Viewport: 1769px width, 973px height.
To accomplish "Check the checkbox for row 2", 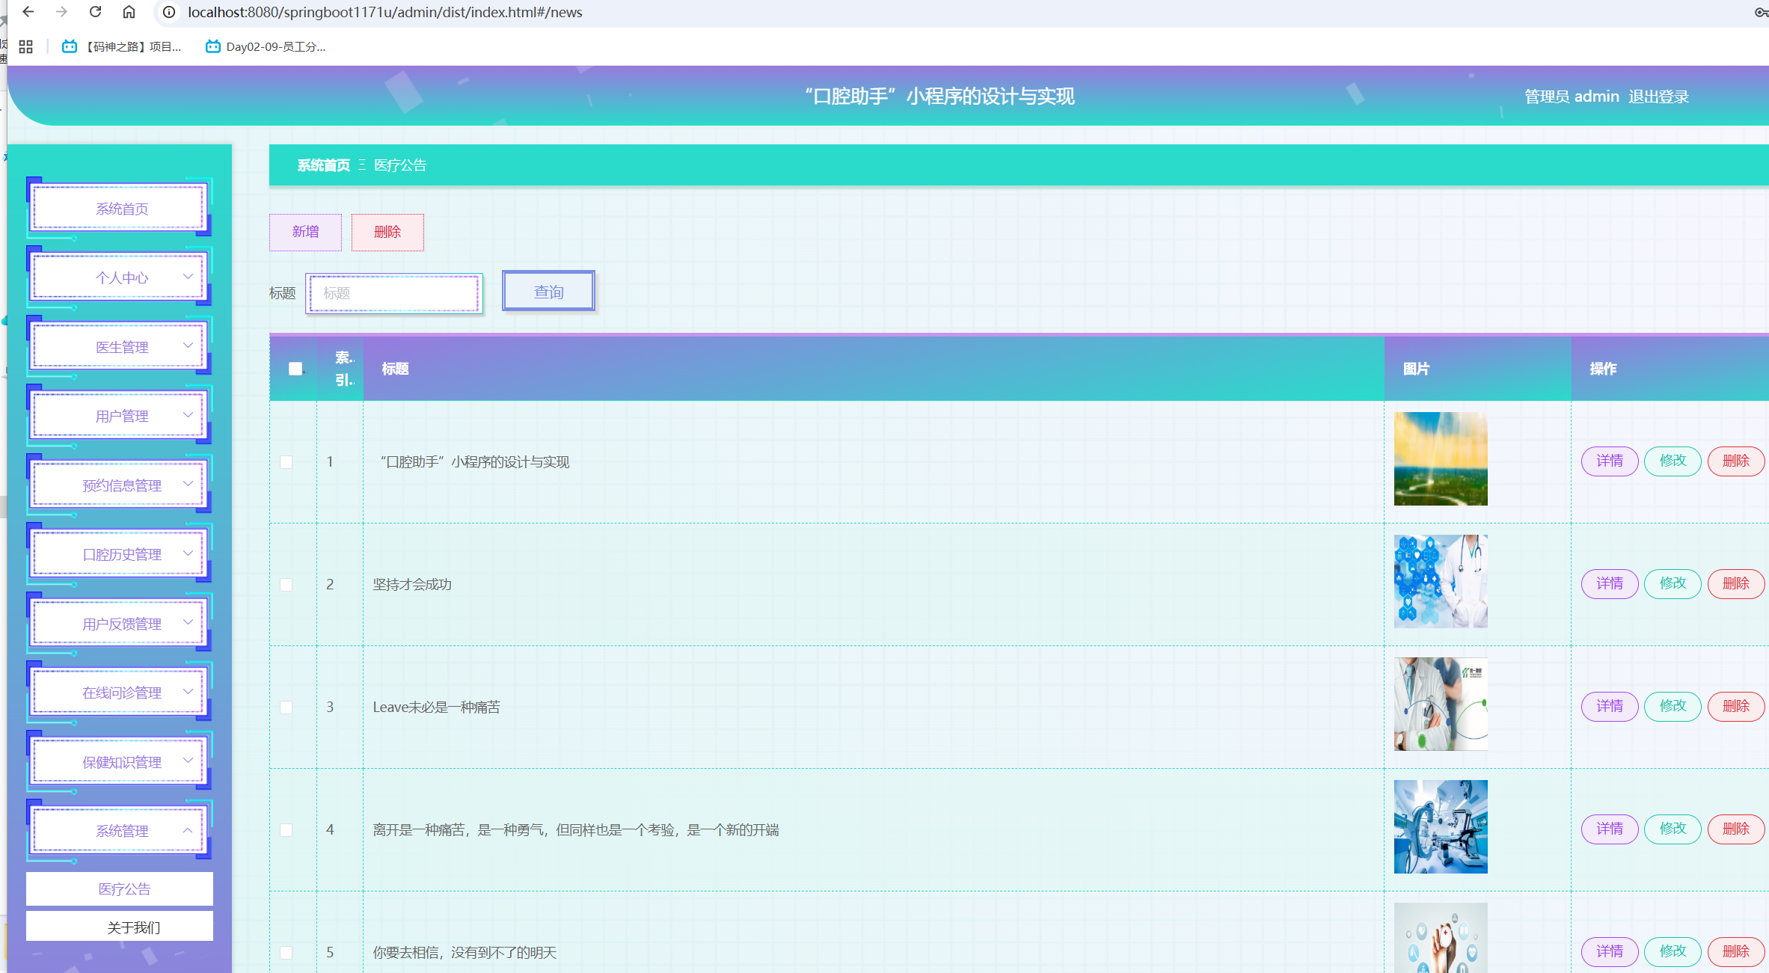I will [286, 585].
